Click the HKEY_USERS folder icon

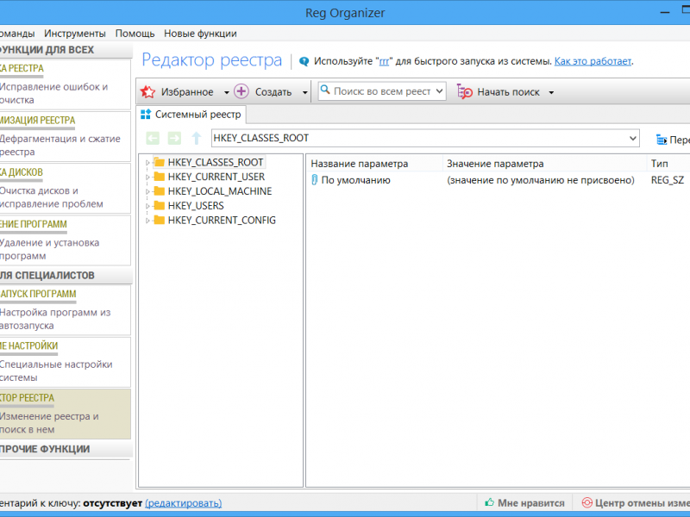coord(160,206)
